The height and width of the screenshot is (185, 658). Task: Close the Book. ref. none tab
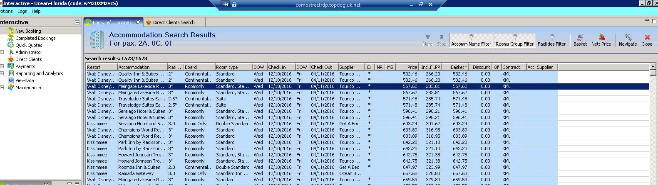click(138, 22)
